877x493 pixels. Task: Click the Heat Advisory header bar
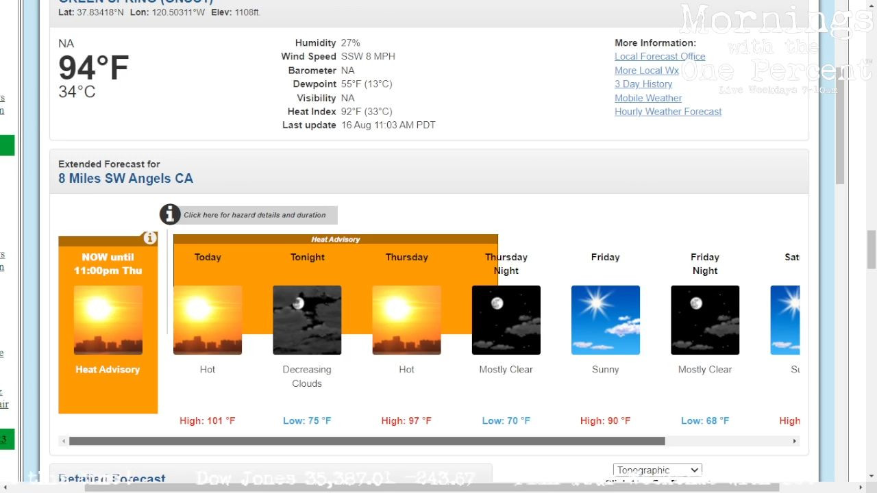pos(335,240)
